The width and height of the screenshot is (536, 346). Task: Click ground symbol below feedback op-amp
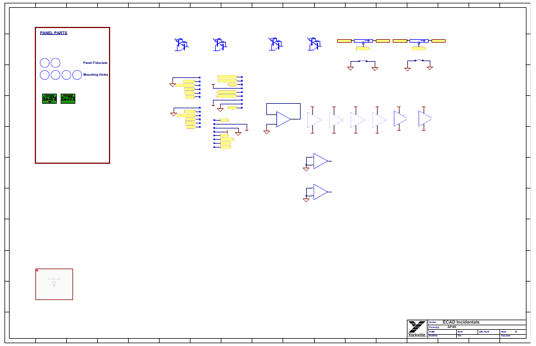(267, 132)
